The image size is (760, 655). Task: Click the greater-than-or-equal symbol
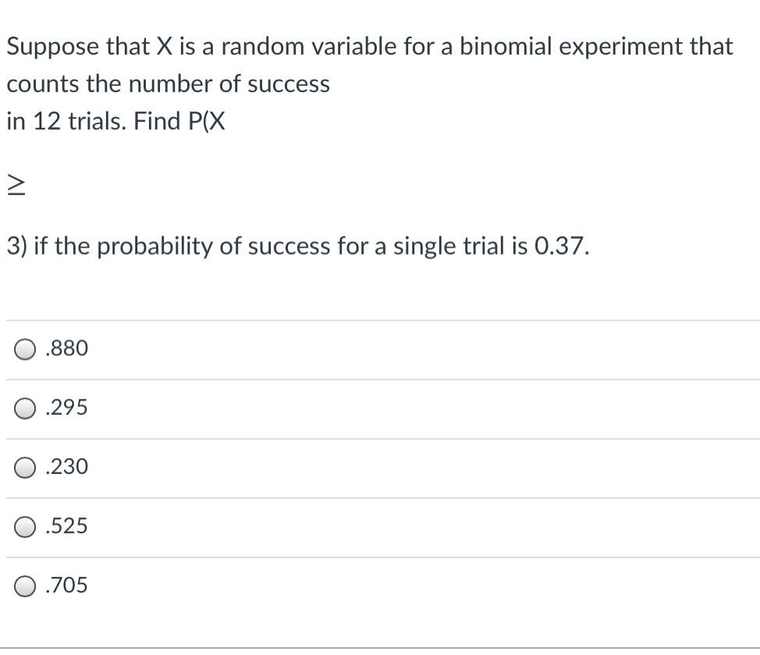[x=16, y=184]
